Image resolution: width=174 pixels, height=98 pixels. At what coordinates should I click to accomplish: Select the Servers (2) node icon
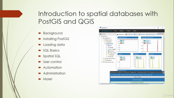[101, 36]
